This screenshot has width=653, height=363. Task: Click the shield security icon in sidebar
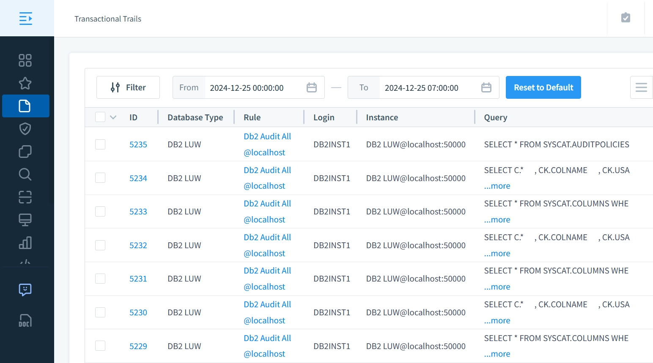(25, 129)
